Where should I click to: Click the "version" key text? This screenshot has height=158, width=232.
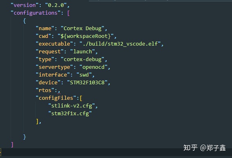[x=24, y=5]
